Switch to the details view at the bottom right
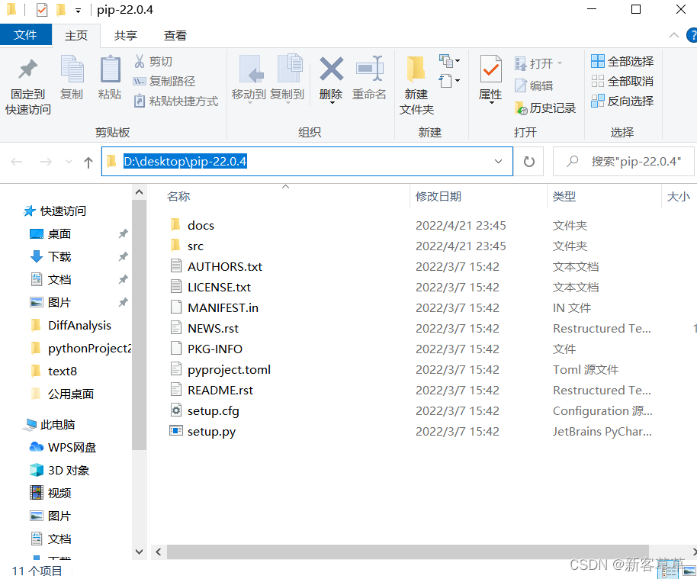 tap(670, 571)
